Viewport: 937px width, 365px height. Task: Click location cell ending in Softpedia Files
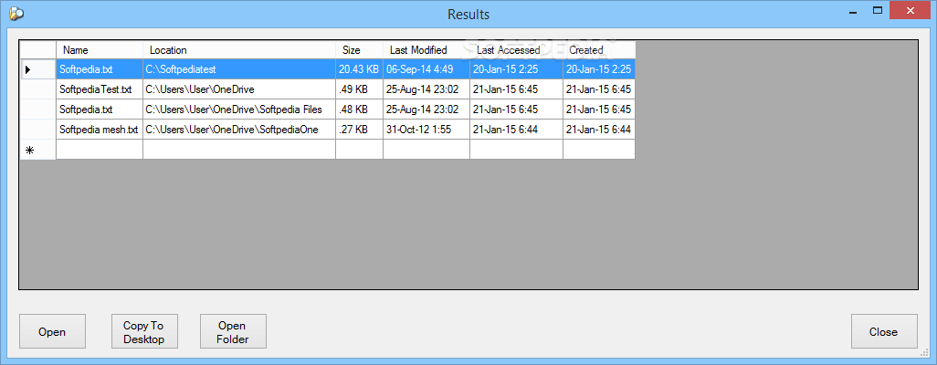[x=239, y=109]
